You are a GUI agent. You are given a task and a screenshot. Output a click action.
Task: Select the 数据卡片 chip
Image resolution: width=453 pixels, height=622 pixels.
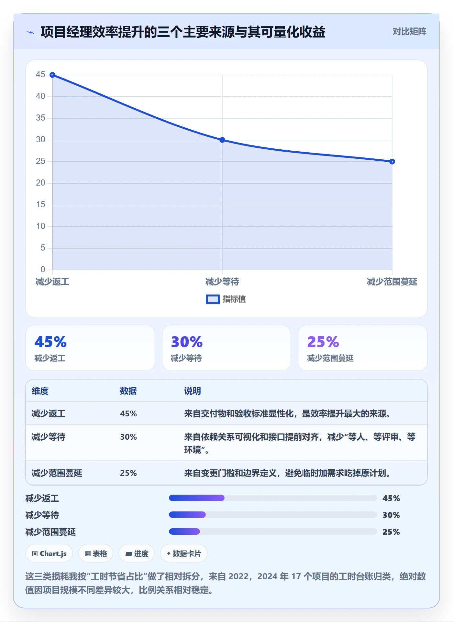(x=184, y=553)
